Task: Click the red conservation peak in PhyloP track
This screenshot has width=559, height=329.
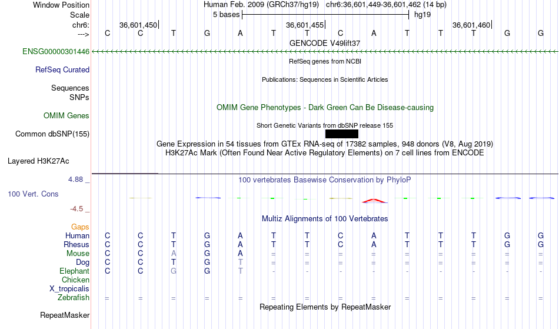Action: tap(374, 201)
